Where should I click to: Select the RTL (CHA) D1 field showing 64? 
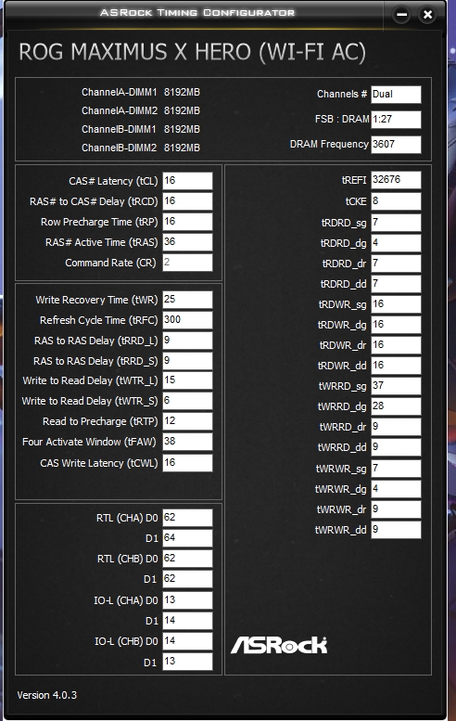pyautogui.click(x=187, y=538)
